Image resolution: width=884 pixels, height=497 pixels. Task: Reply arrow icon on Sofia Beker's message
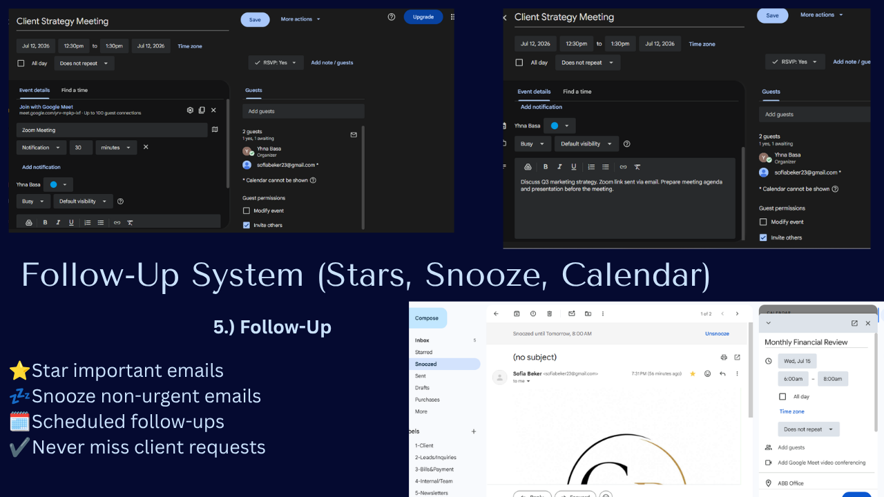722,373
